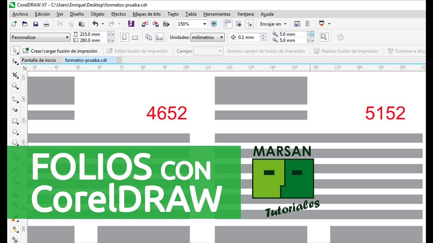Click Crear/cargar fusión de impresión

point(60,51)
